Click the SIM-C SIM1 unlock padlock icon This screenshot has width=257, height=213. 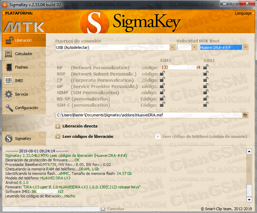[x=162, y=104]
